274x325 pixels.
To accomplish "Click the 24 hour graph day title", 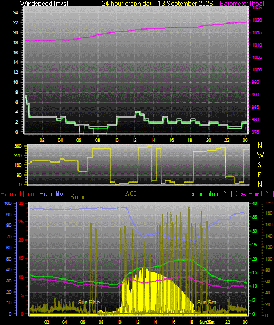I will pyautogui.click(x=157, y=4).
